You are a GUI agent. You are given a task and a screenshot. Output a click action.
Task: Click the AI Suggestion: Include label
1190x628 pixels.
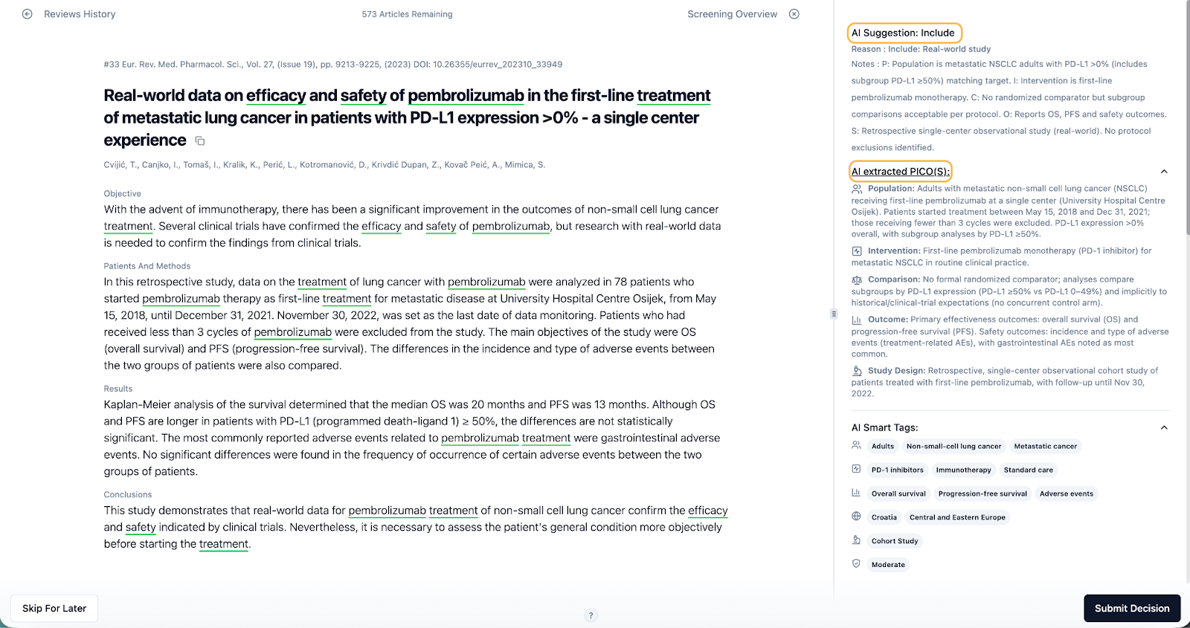(904, 33)
